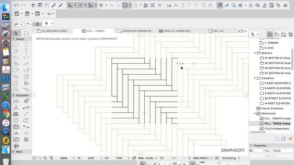Select the Polyline tool
Viewport: 294px width, 165px height.
tap(26, 120)
